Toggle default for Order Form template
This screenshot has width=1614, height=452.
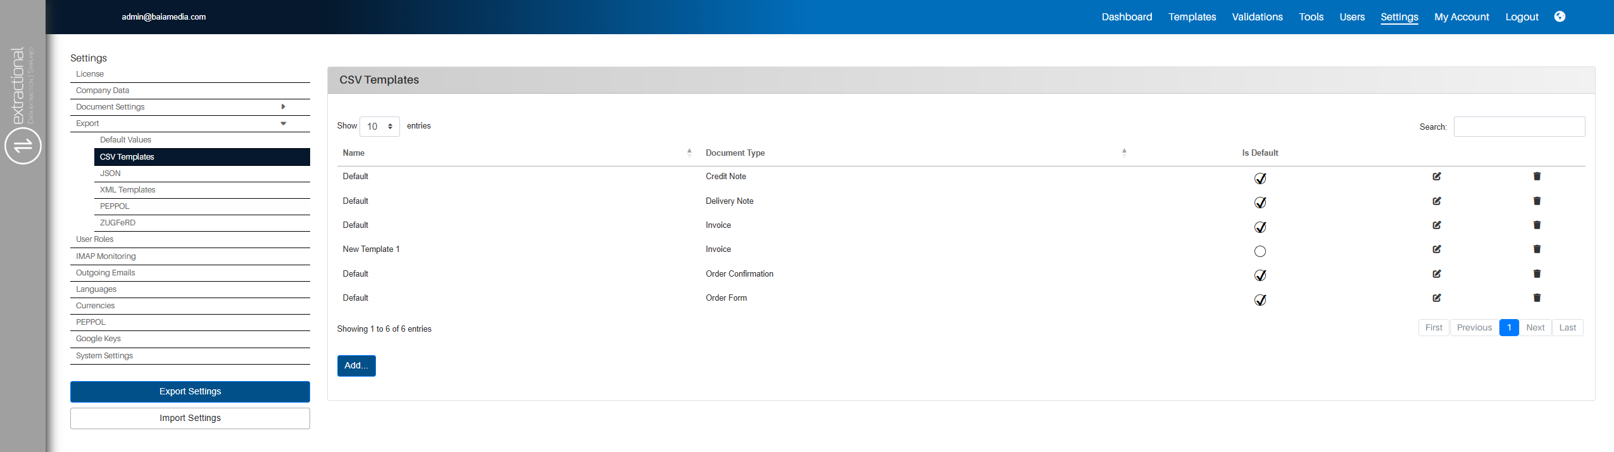pos(1260,300)
